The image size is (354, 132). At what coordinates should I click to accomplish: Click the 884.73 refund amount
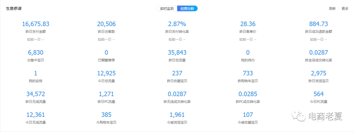coord(319,24)
